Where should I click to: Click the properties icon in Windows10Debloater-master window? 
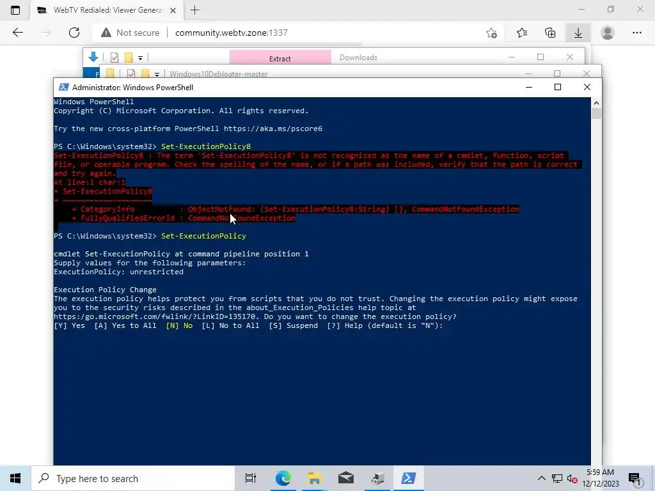130,74
